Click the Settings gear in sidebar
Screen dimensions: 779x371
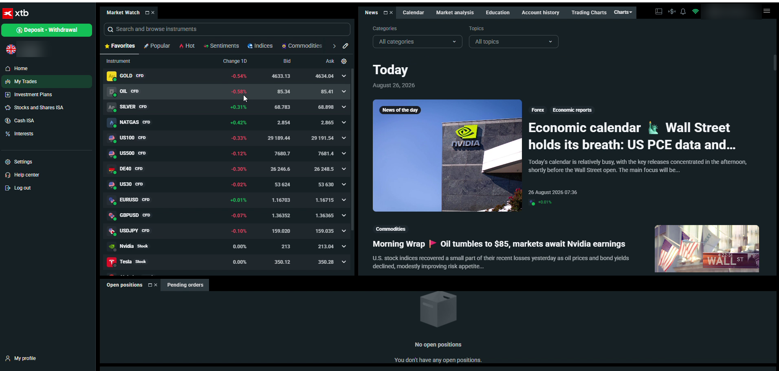[x=8, y=162]
